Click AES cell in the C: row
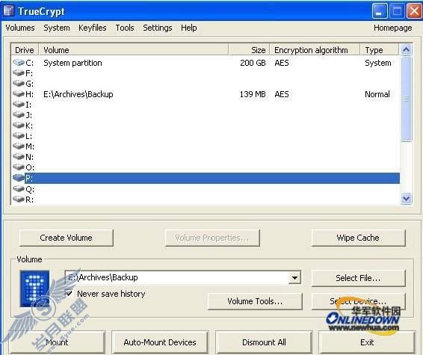This screenshot has height=355, width=423. point(282,63)
